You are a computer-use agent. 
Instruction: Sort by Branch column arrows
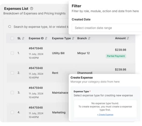(x=89, y=38)
